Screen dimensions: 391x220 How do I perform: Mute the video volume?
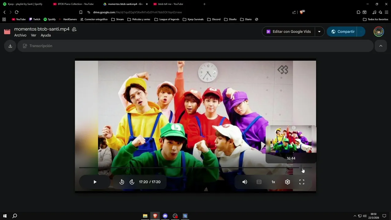click(x=245, y=182)
